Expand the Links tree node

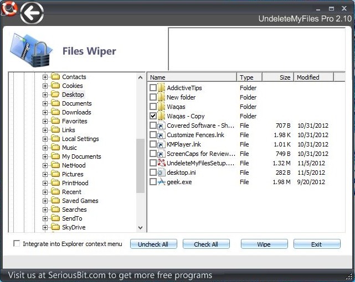pos(45,130)
